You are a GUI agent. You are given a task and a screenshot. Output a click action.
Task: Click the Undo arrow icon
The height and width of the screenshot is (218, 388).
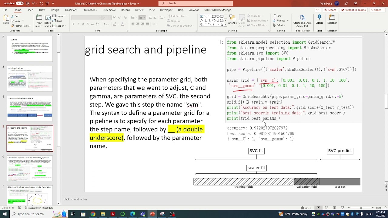[33, 3]
